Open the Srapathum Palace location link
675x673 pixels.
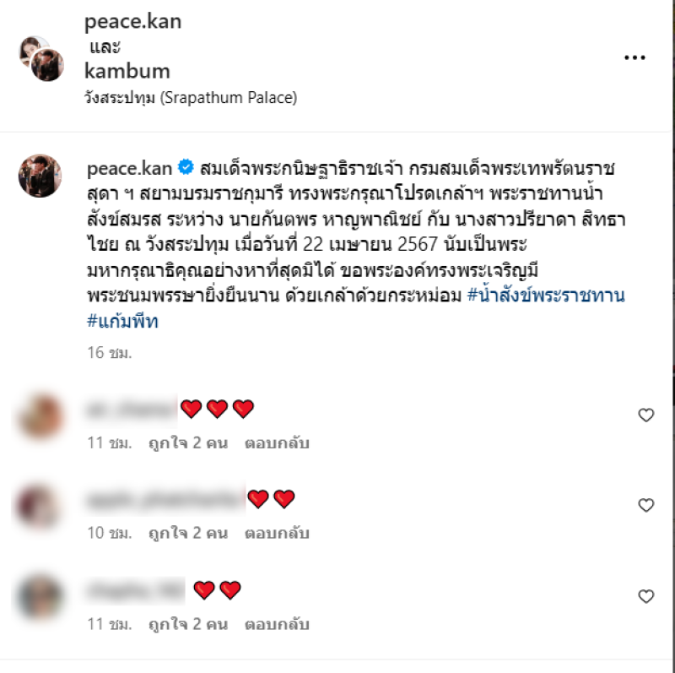(191, 98)
